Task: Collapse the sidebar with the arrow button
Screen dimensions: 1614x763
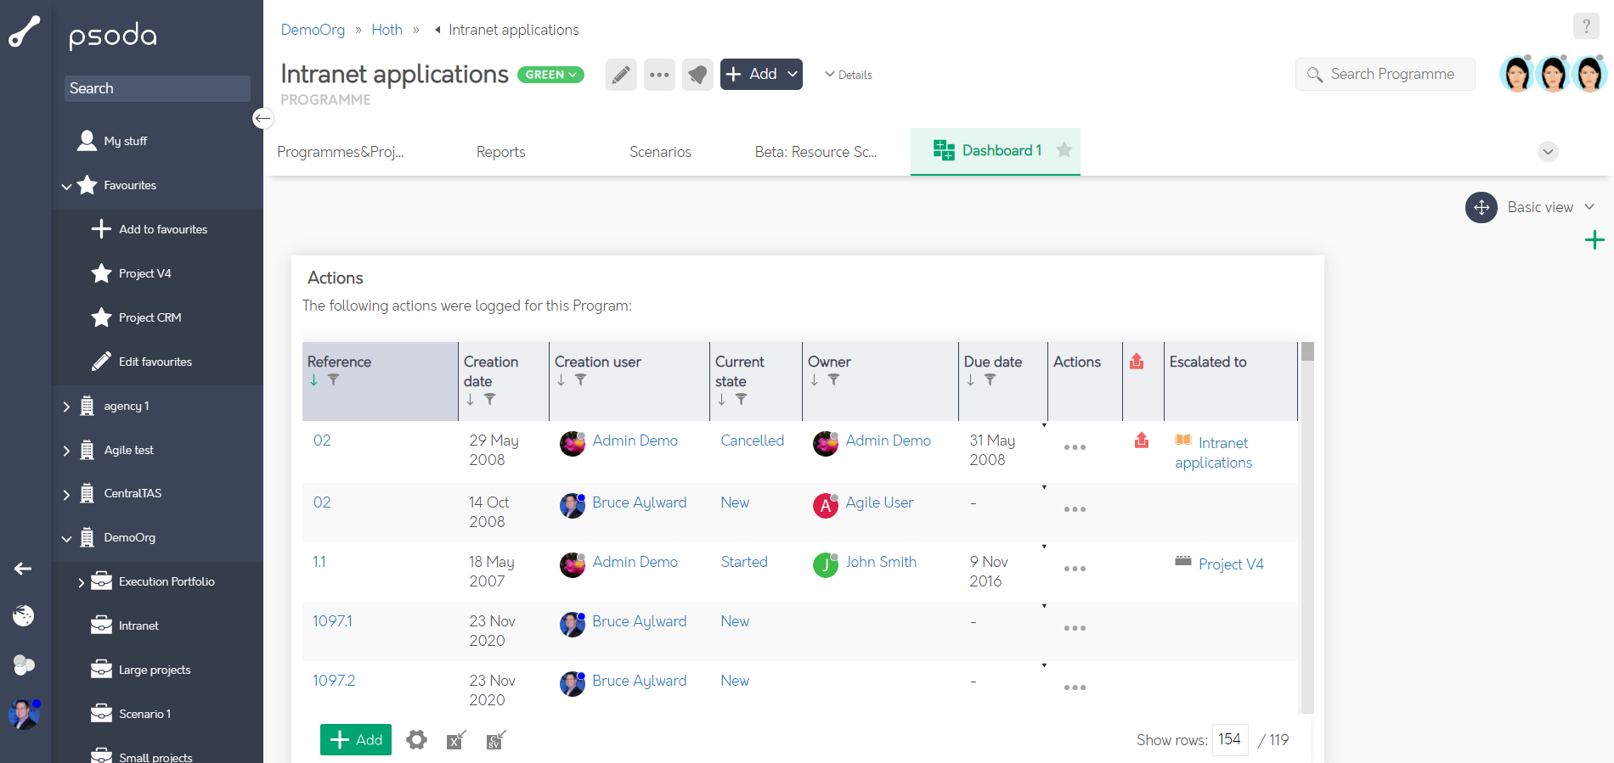Action: click(x=263, y=119)
